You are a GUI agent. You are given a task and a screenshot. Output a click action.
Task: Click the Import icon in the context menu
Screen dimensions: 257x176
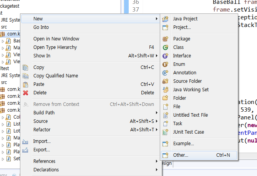(x=25, y=141)
